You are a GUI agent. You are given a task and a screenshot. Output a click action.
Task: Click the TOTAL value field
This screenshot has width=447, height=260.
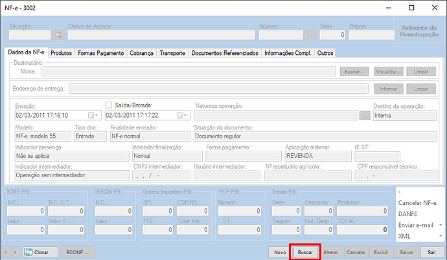pyautogui.click(x=362, y=230)
